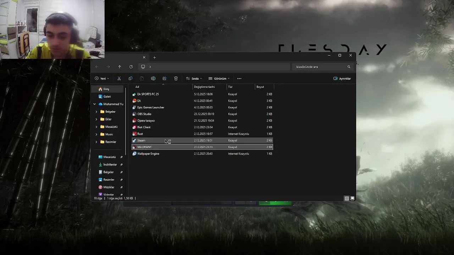
Task: Click the PC icon in address bar
Action: tap(143, 67)
